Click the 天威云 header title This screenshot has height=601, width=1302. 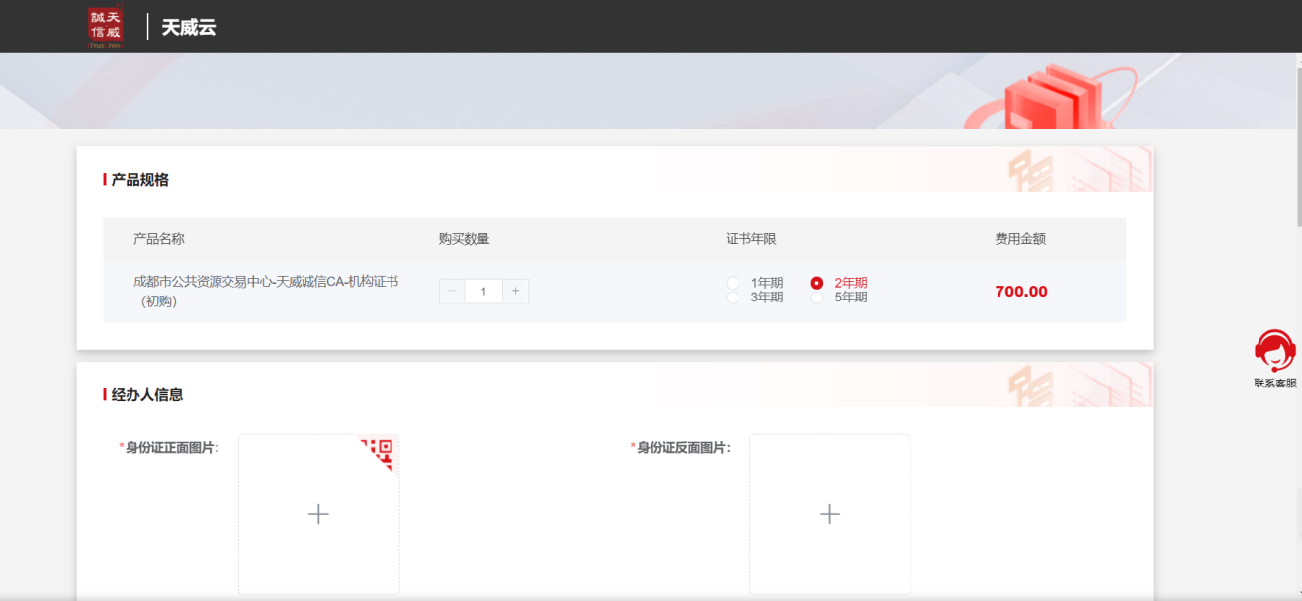(189, 27)
